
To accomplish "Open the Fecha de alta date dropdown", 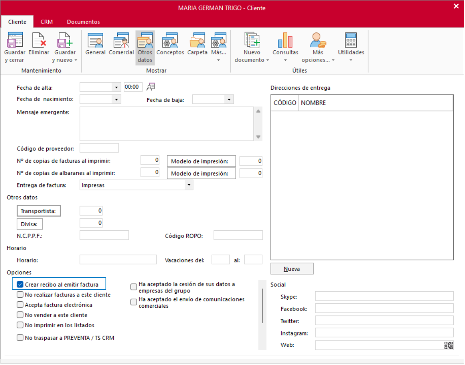I will pyautogui.click(x=116, y=87).
